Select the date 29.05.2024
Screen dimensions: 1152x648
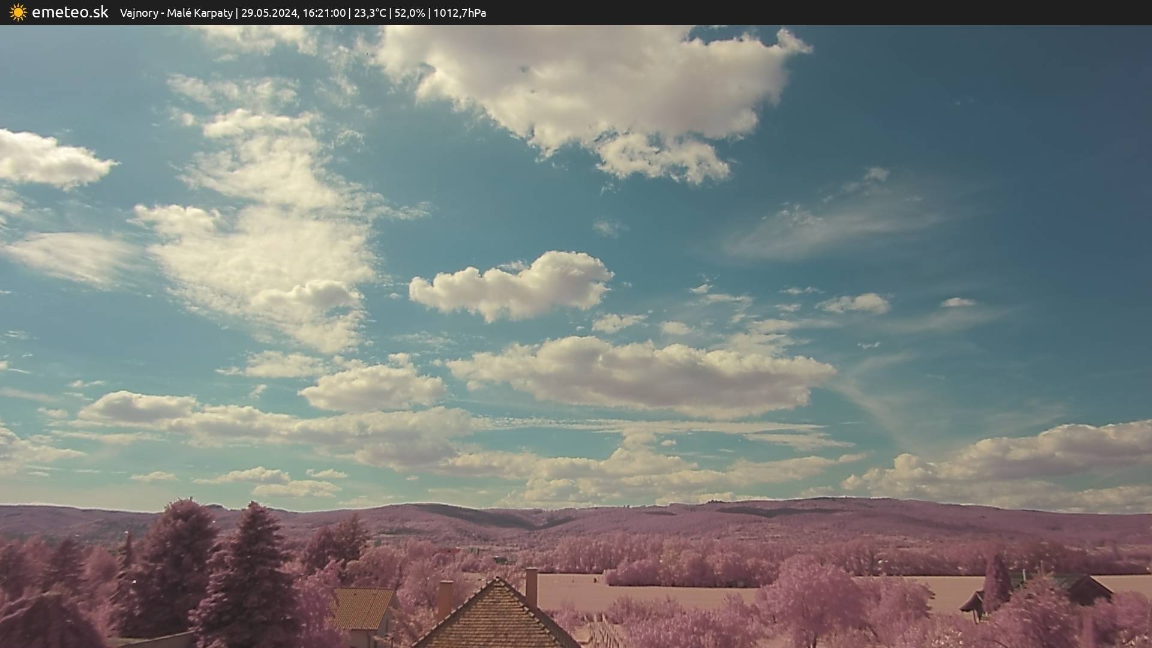[269, 13]
